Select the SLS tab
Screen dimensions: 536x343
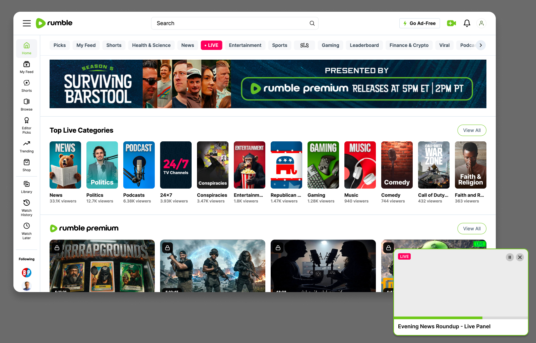coord(305,45)
